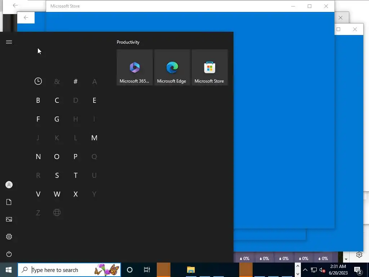Screen dimensions: 369x277
Task: Launch the Microsoft Edge tile
Action: coord(172,67)
